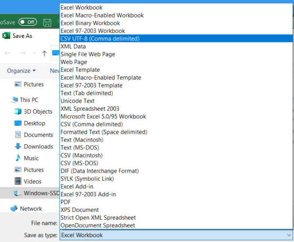Click the forward arrow navigation icon
Image resolution: width=294 pixels, height=242 pixels.
[23, 53]
